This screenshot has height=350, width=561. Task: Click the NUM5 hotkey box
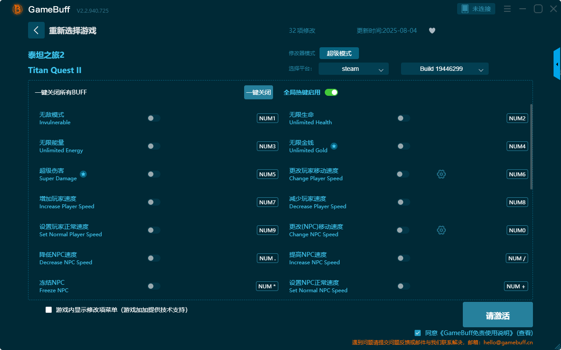click(267, 174)
